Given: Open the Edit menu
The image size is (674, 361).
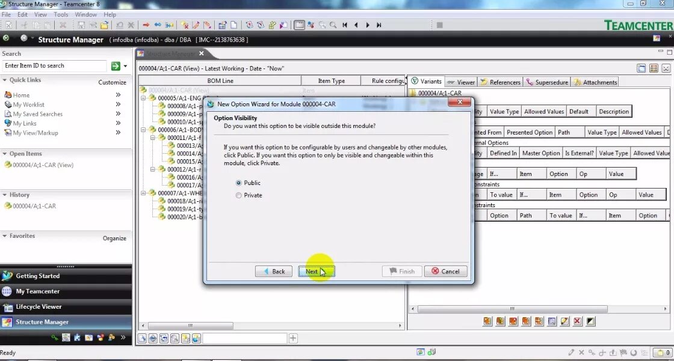Looking at the screenshot, I should 22,14.
